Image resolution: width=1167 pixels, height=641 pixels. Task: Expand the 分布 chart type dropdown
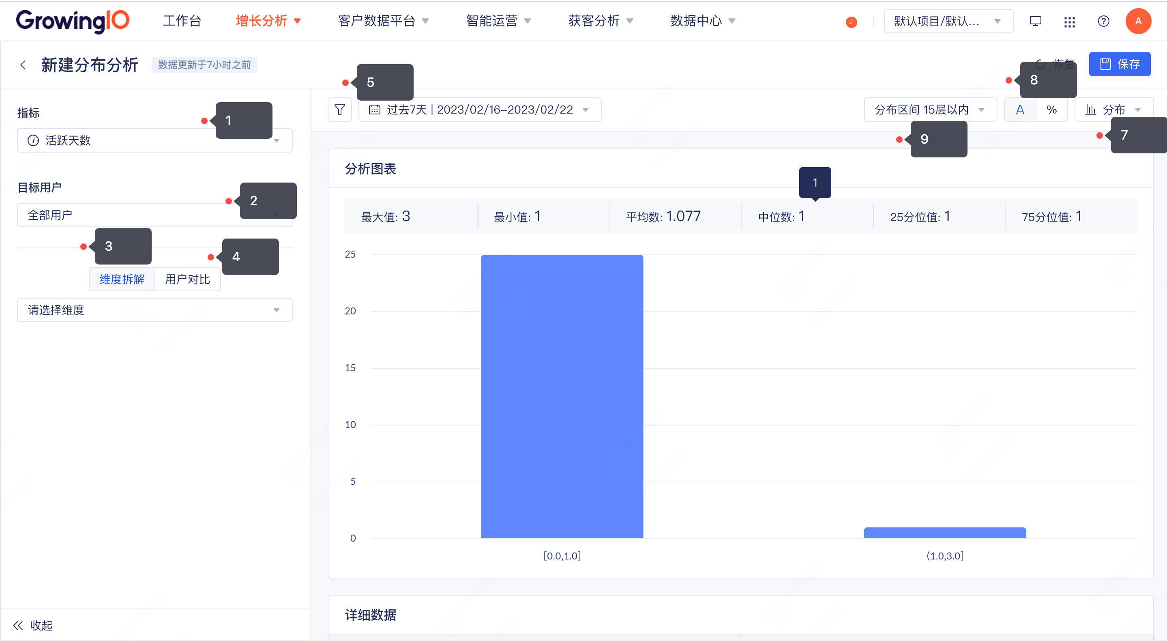point(1113,109)
